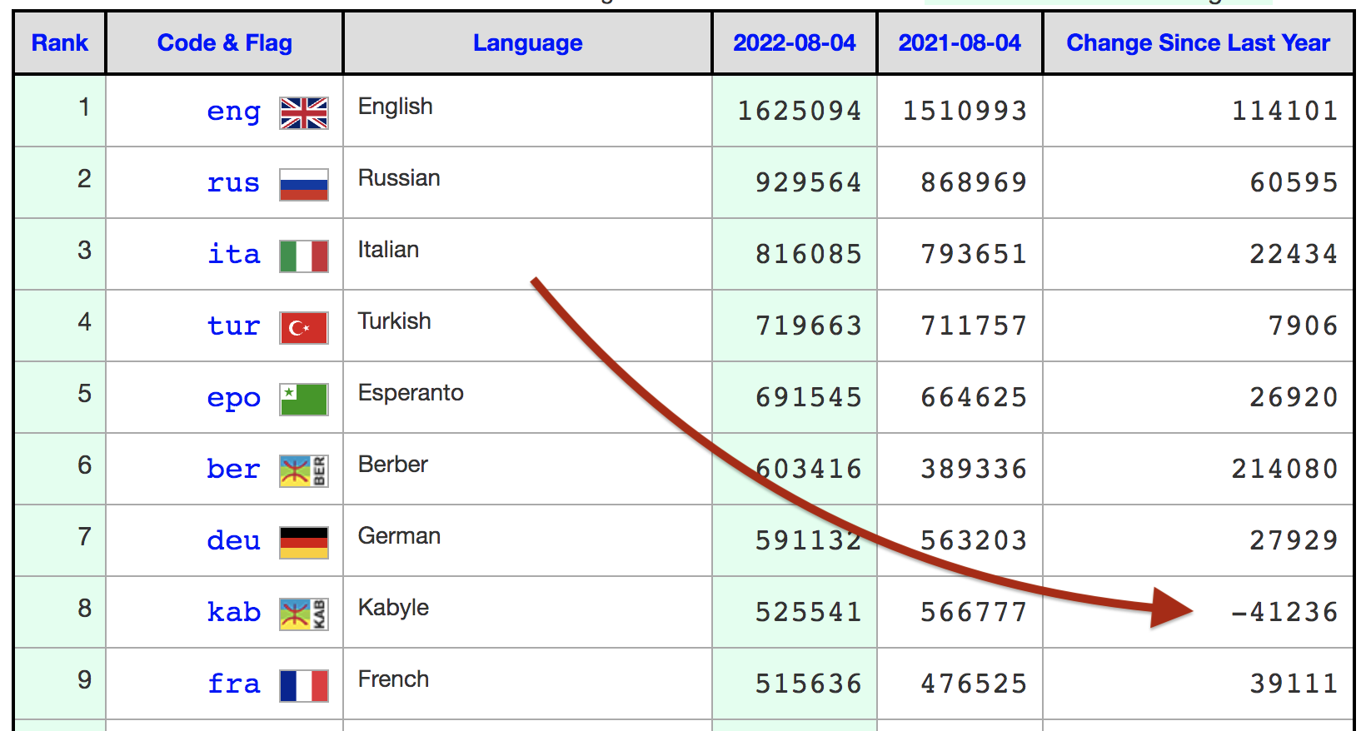This screenshot has width=1371, height=731.
Task: Click the French flag icon
Action: 304,686
